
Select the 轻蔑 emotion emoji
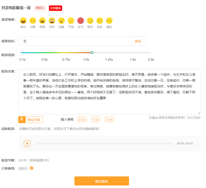coord(62,21)
